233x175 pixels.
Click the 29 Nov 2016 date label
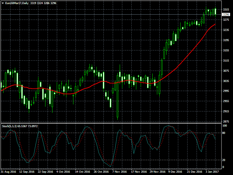[157, 172]
